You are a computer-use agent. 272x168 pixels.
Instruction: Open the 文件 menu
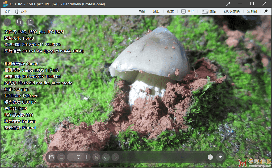[8, 11]
